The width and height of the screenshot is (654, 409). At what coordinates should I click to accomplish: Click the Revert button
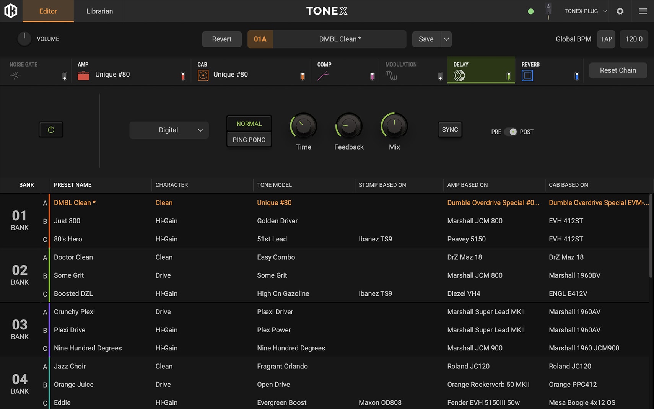(x=222, y=39)
